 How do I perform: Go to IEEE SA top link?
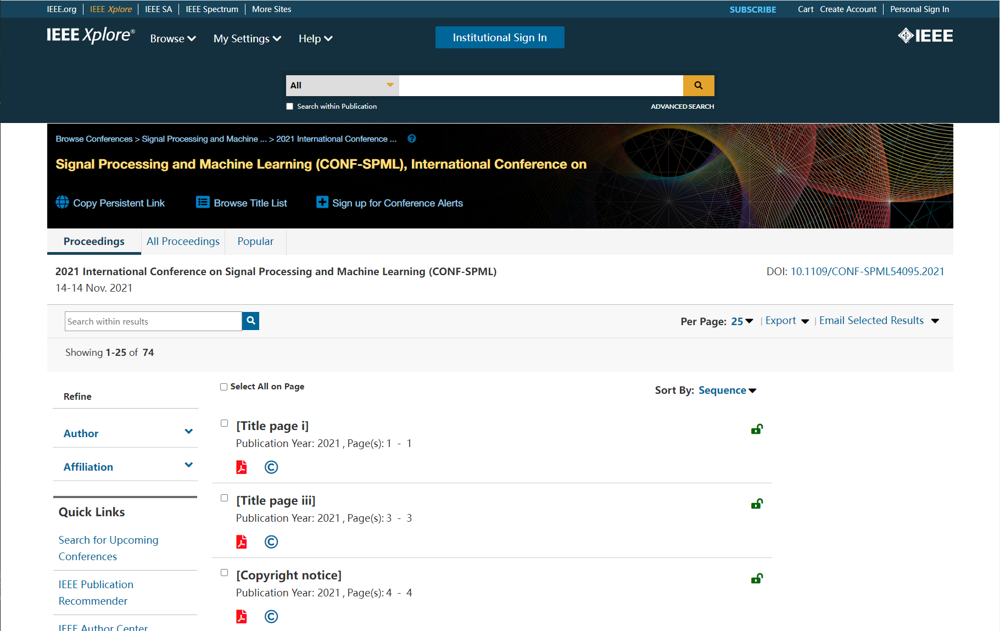[159, 9]
